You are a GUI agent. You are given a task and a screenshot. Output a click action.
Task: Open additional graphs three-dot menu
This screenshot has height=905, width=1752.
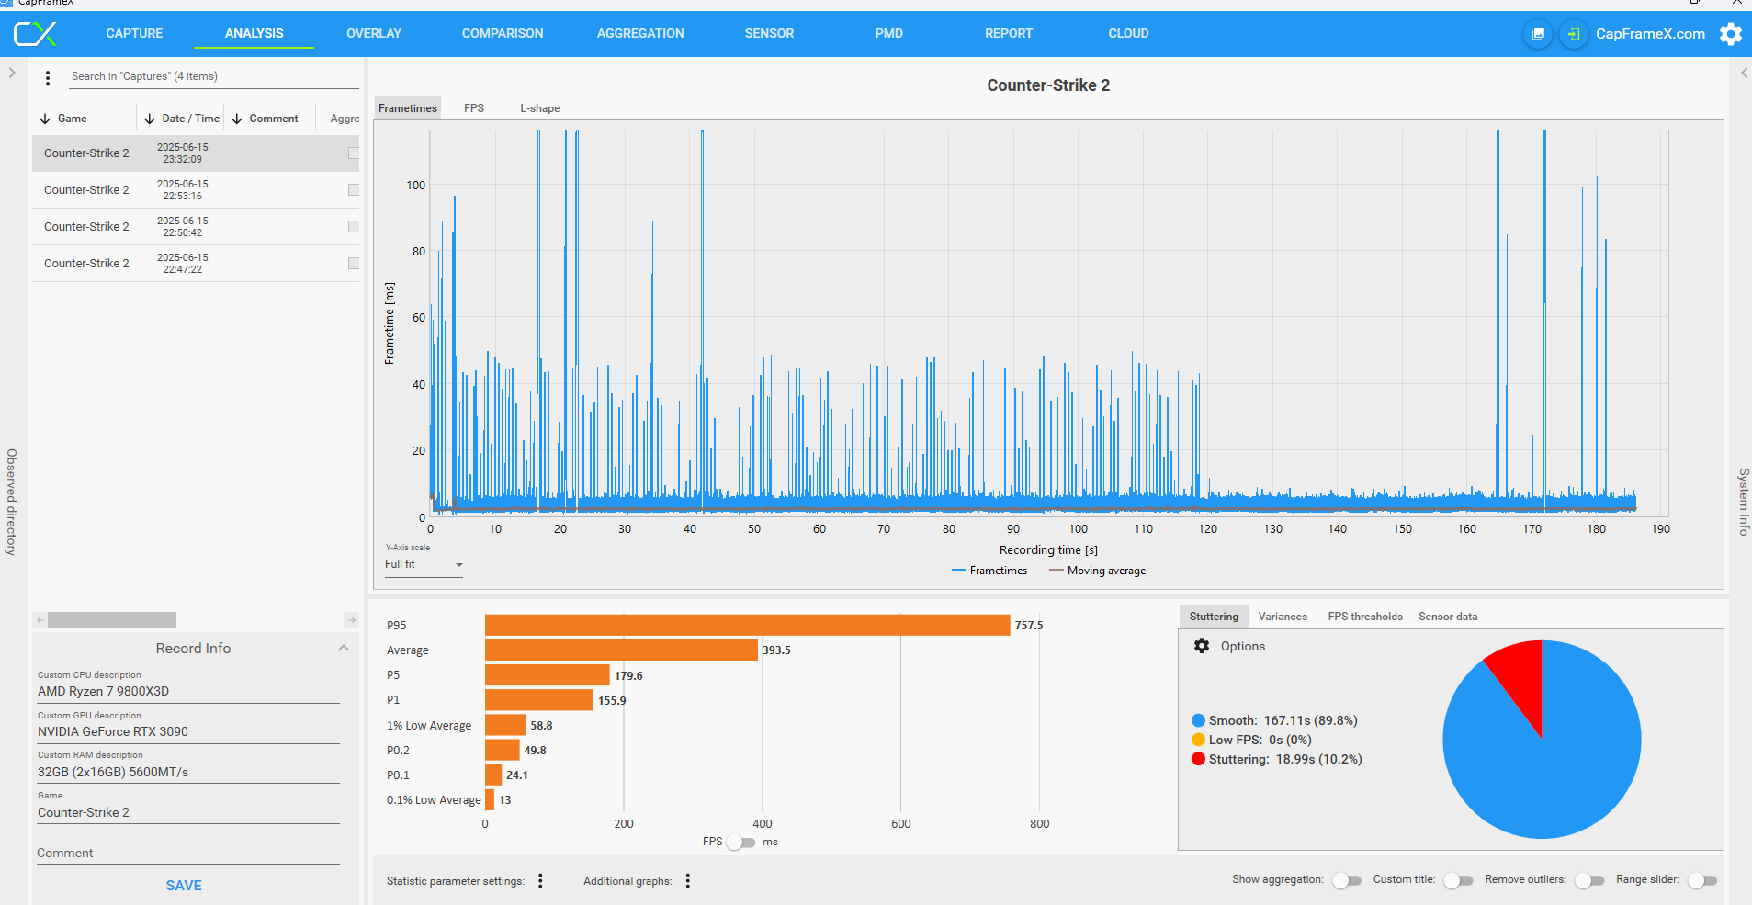click(688, 881)
